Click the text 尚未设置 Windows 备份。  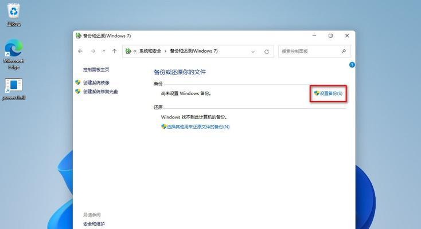click(x=186, y=93)
